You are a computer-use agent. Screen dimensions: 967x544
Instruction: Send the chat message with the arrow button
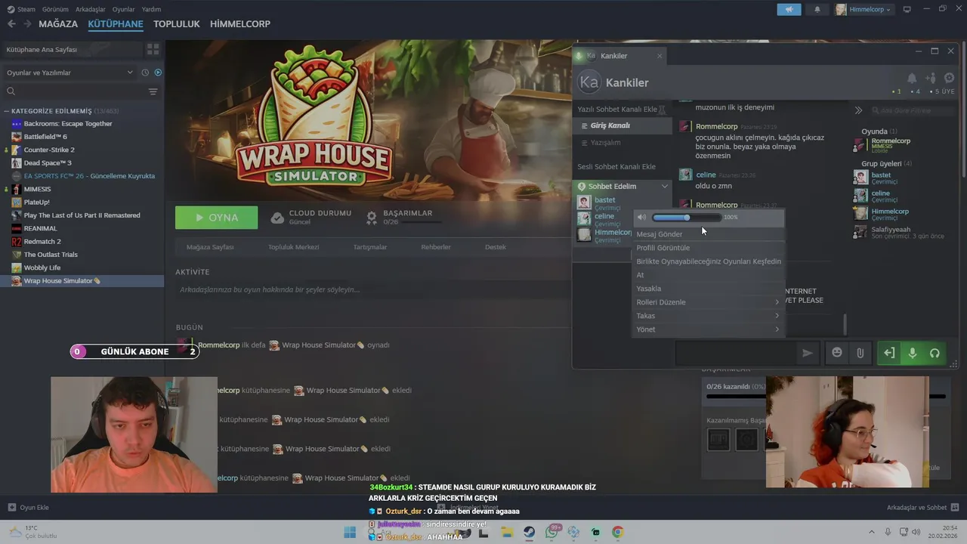(x=807, y=353)
